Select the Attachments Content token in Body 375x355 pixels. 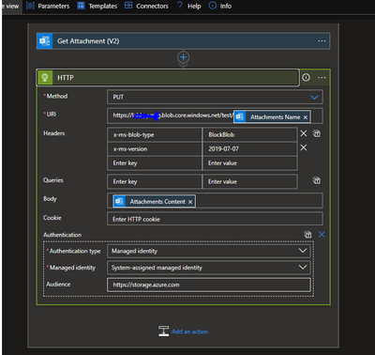pos(155,201)
